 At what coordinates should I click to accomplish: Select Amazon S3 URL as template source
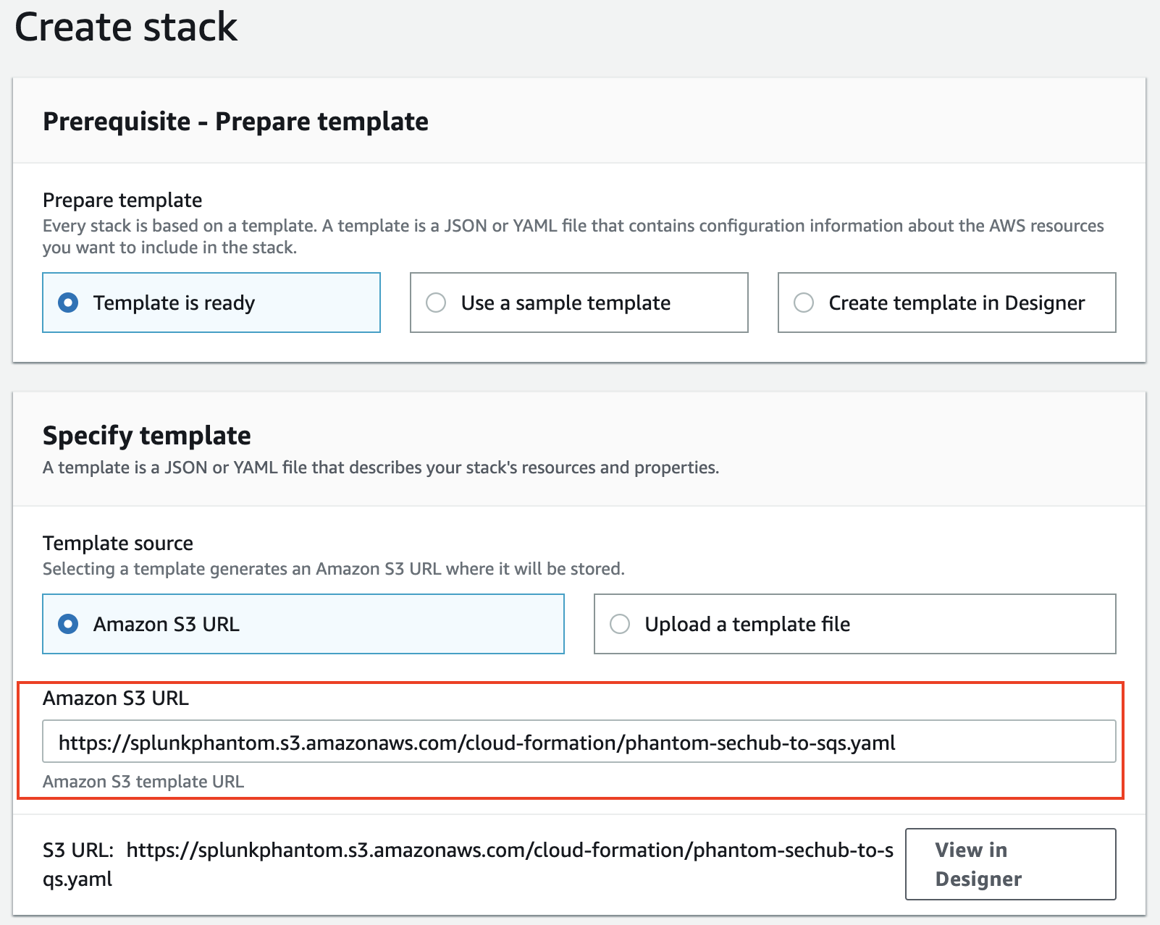click(x=70, y=624)
